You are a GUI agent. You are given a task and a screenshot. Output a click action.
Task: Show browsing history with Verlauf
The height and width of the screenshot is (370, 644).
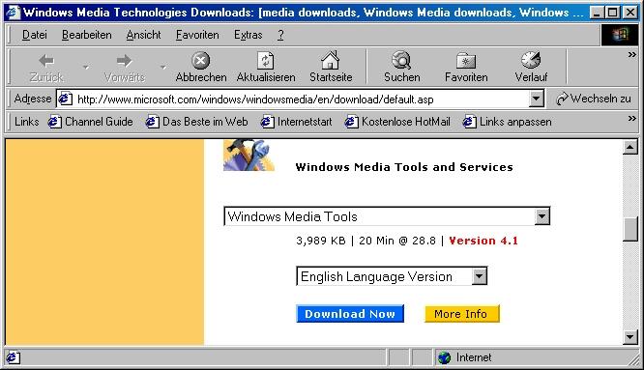pyautogui.click(x=531, y=67)
